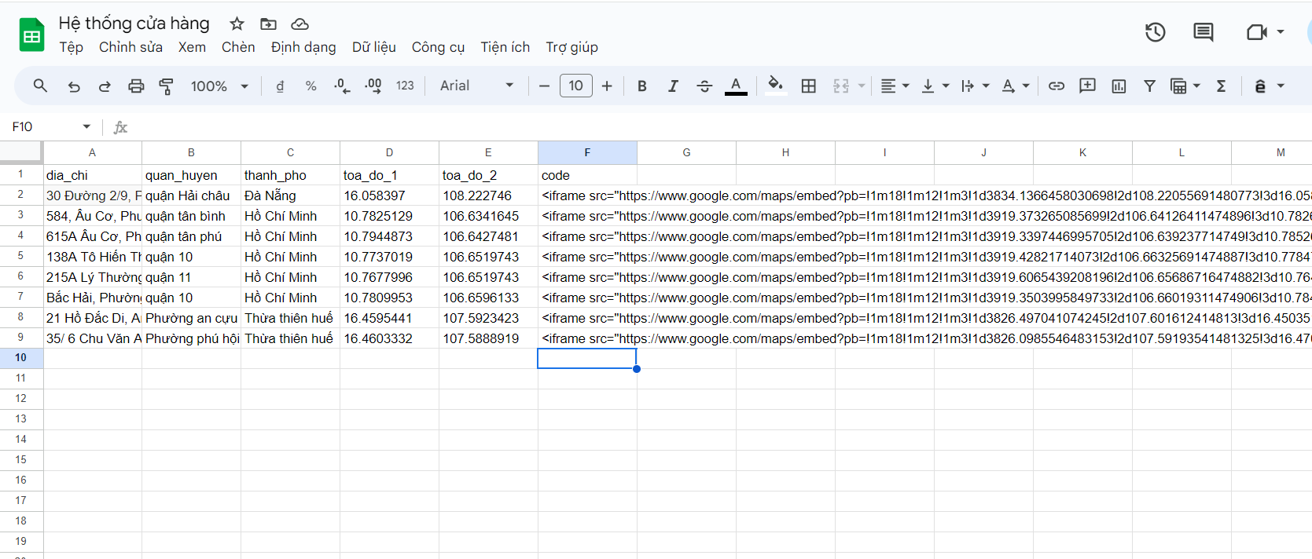Increase font size with plus button
Screen dimensions: 1312x559
coord(607,86)
